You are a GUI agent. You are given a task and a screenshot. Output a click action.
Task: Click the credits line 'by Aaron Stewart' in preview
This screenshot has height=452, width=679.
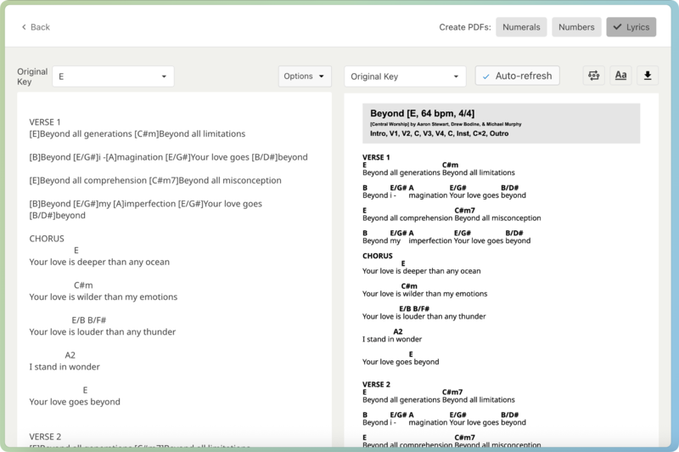446,124
